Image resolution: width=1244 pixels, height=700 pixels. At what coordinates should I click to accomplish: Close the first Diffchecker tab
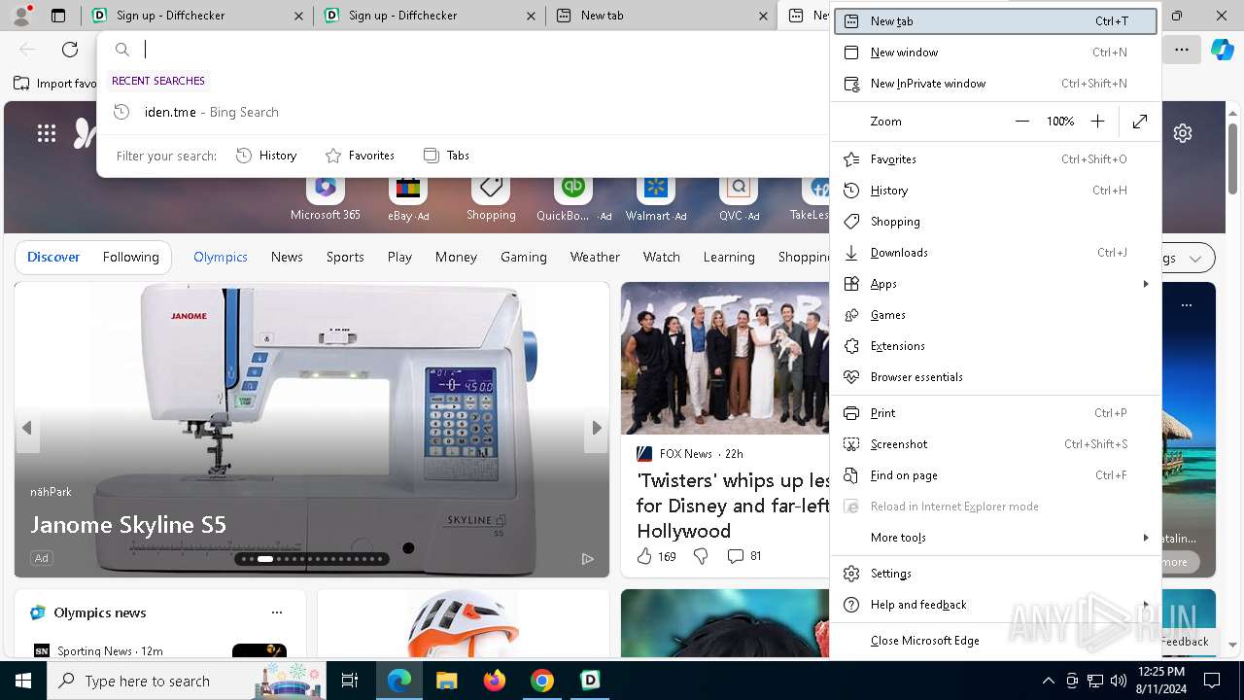(x=298, y=16)
